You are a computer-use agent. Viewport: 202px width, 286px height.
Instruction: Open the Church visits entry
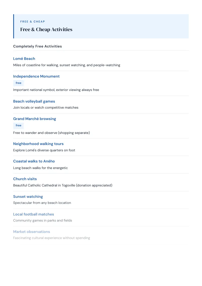click(25, 179)
